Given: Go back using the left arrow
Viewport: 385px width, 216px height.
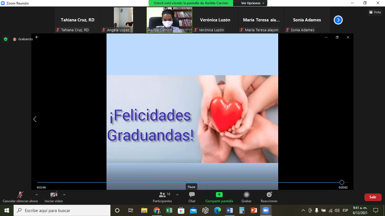Looking at the screenshot, I should [x=37, y=37].
